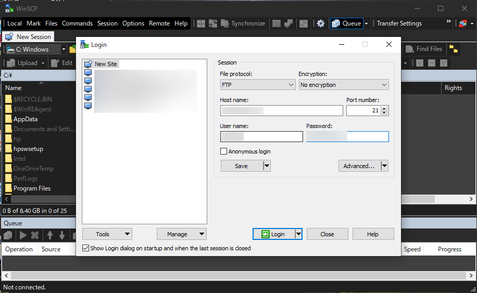The height and width of the screenshot is (293, 477).
Task: Click the Advanced... button
Action: point(359,166)
